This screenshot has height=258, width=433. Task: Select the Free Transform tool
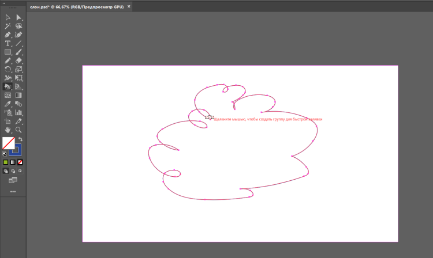click(x=18, y=78)
